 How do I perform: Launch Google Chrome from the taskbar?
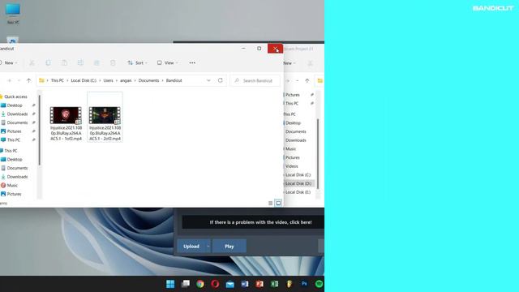(200, 284)
